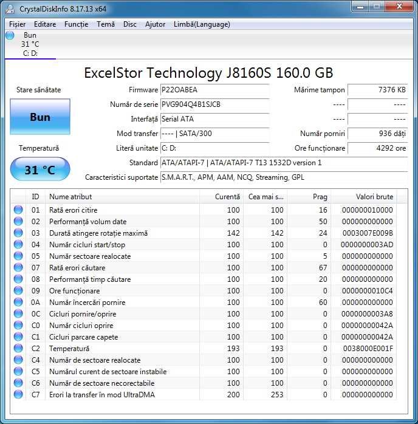
Task: Click the Mod transfer field SATA/300
Action: (x=215, y=134)
